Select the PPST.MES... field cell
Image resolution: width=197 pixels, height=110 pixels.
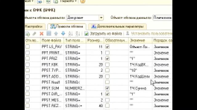[52, 100]
